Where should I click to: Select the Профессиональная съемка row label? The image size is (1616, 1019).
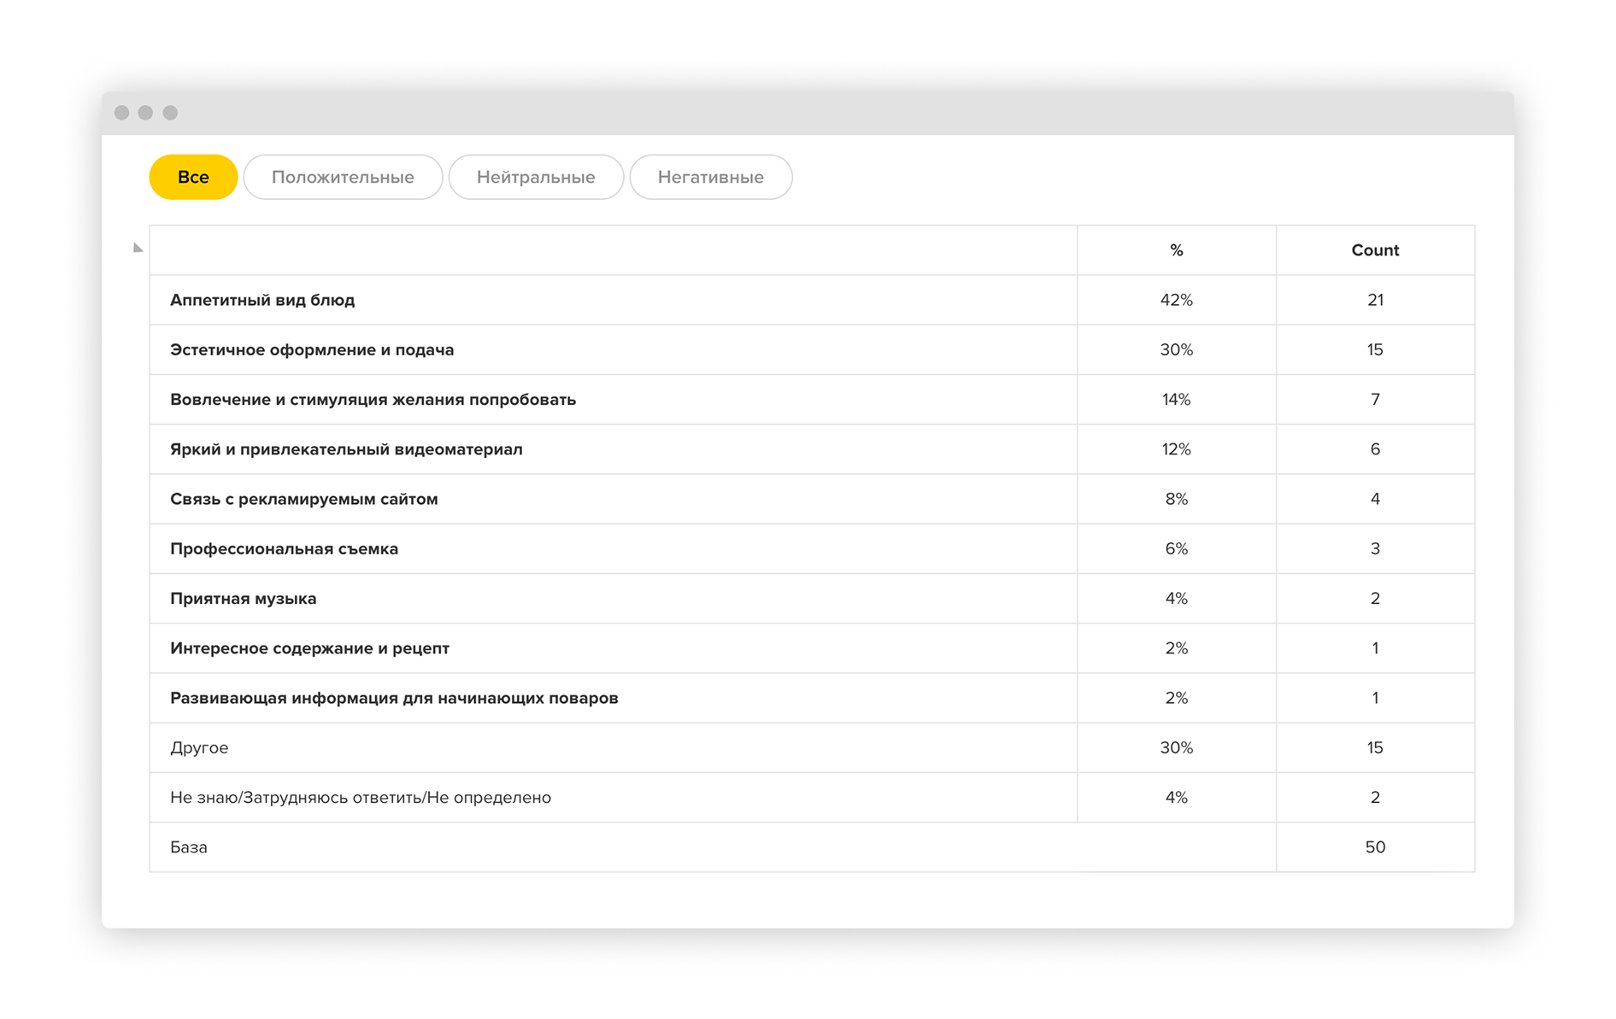284,548
